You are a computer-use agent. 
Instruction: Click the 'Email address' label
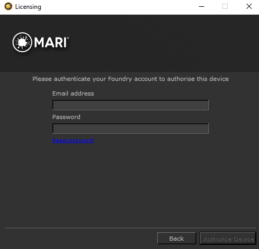[x=73, y=93]
